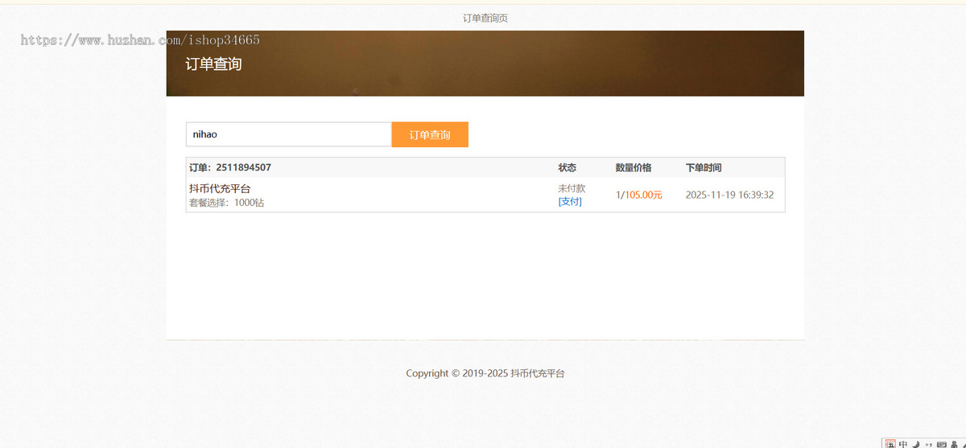Click the nihao search input field
Screen dimensions: 966x448
[288, 134]
